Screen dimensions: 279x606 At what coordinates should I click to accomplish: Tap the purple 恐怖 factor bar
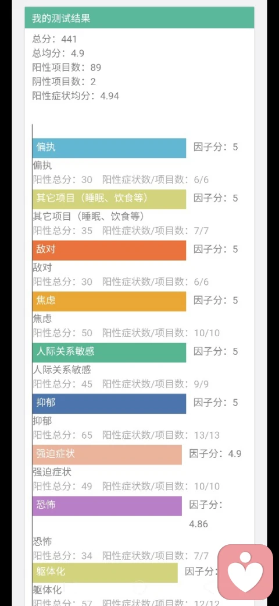pyautogui.click(x=107, y=506)
